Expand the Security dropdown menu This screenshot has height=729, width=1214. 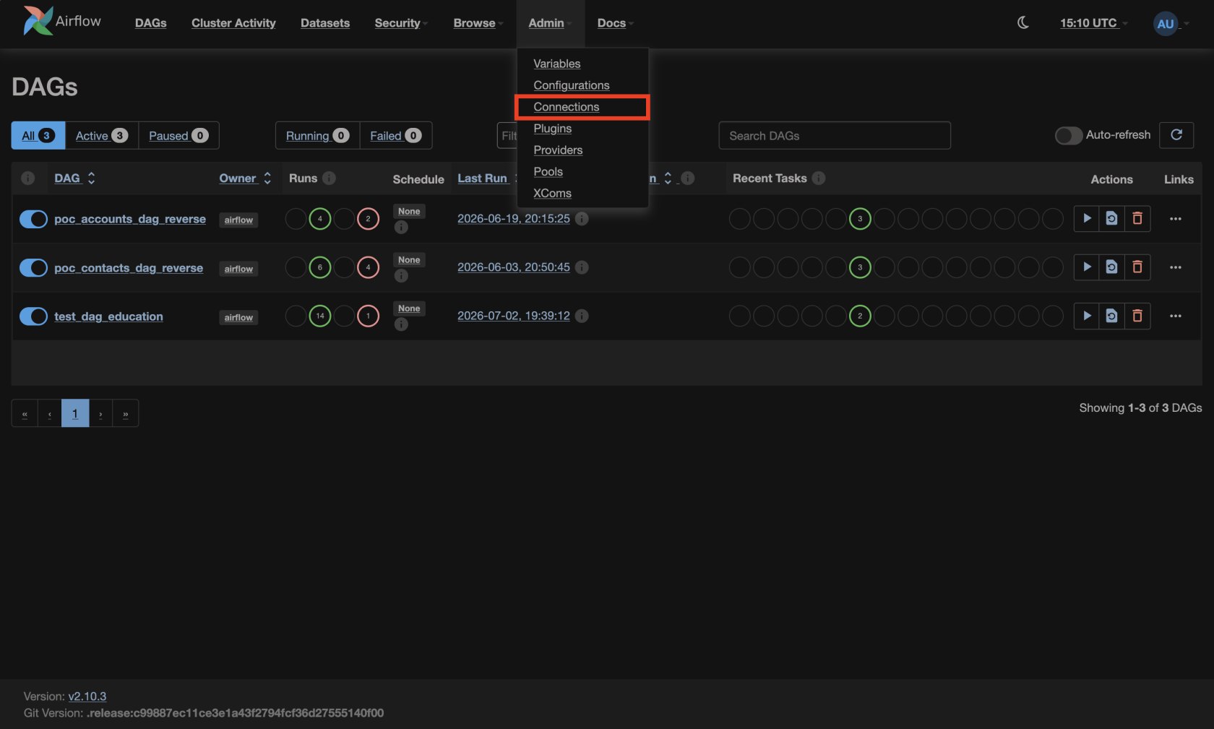click(x=401, y=23)
